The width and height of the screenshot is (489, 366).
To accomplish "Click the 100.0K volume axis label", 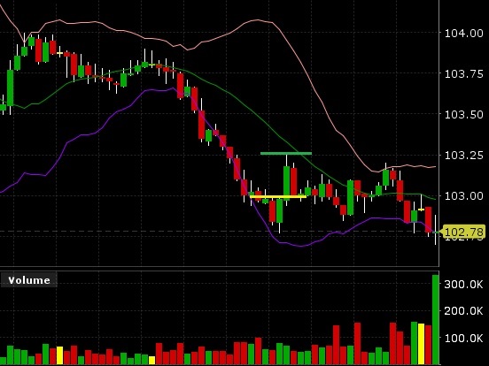I will [463, 338].
